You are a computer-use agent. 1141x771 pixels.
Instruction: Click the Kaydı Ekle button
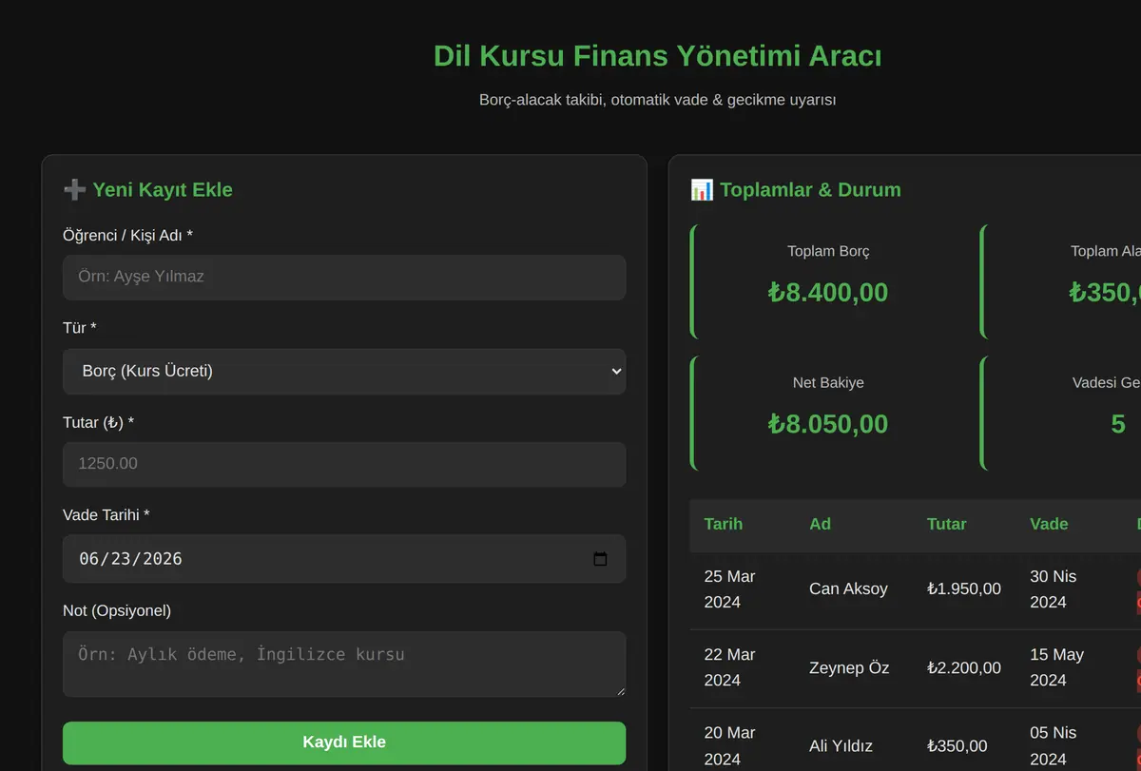(344, 742)
